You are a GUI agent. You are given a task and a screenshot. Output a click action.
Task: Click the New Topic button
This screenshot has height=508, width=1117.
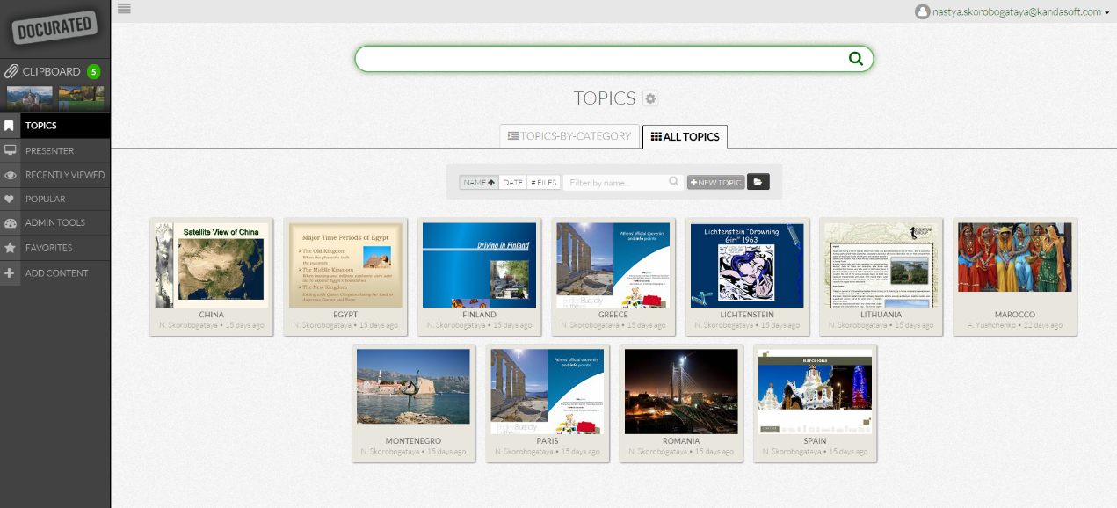(x=715, y=183)
